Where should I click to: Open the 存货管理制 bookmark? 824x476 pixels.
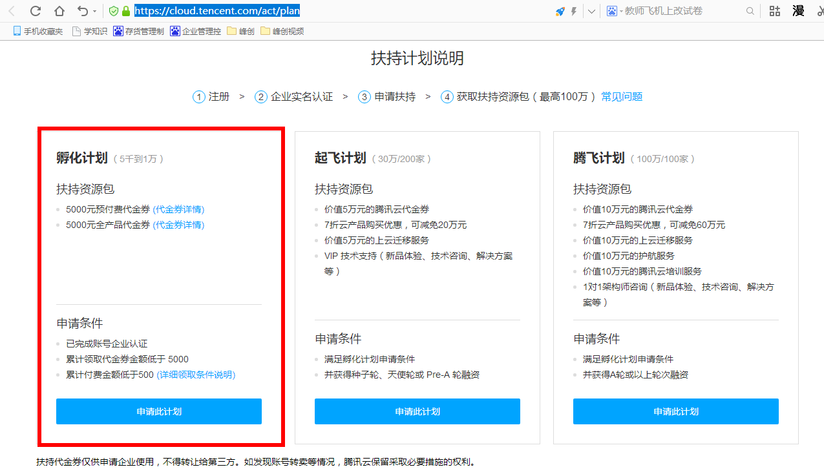click(x=139, y=31)
